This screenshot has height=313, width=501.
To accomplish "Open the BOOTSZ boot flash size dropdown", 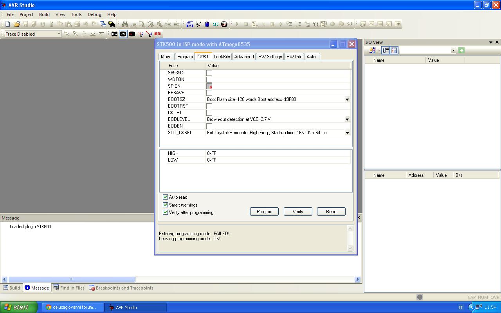I will 347,99.
